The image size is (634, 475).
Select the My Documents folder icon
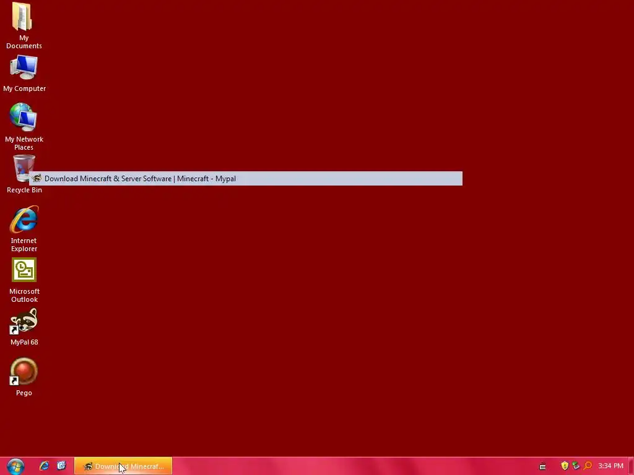point(22,17)
